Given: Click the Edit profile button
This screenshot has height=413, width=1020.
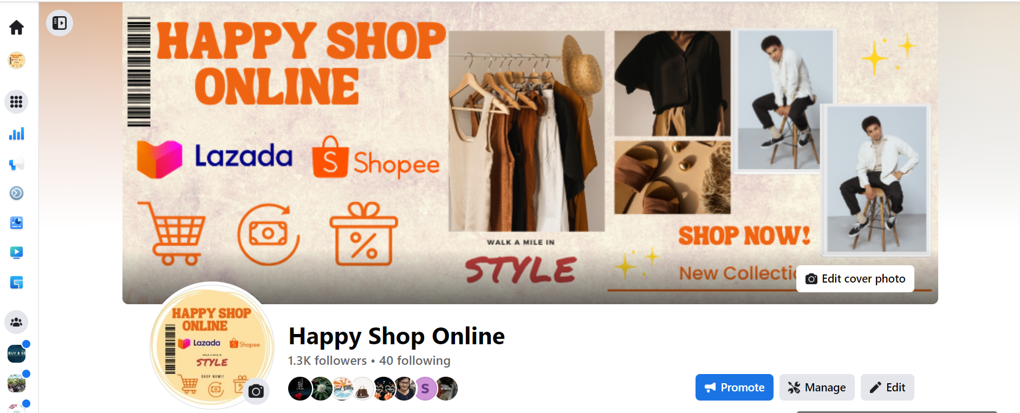Looking at the screenshot, I should click(887, 388).
